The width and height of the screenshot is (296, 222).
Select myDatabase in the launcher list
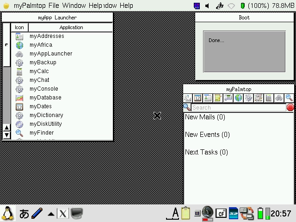(x=45, y=98)
